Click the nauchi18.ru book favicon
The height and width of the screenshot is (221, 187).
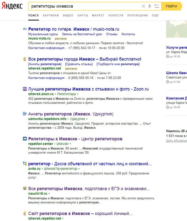coord(25,188)
